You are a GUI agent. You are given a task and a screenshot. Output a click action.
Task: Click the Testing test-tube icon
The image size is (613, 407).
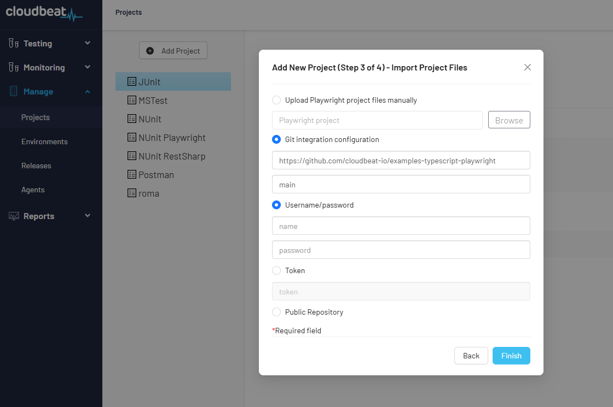click(x=14, y=43)
